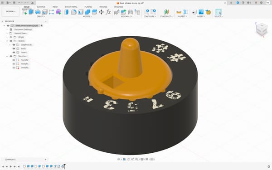This screenshot has width=272, height=170.
Task: Open the DESIGN workspace dropdown
Action: click(10, 12)
